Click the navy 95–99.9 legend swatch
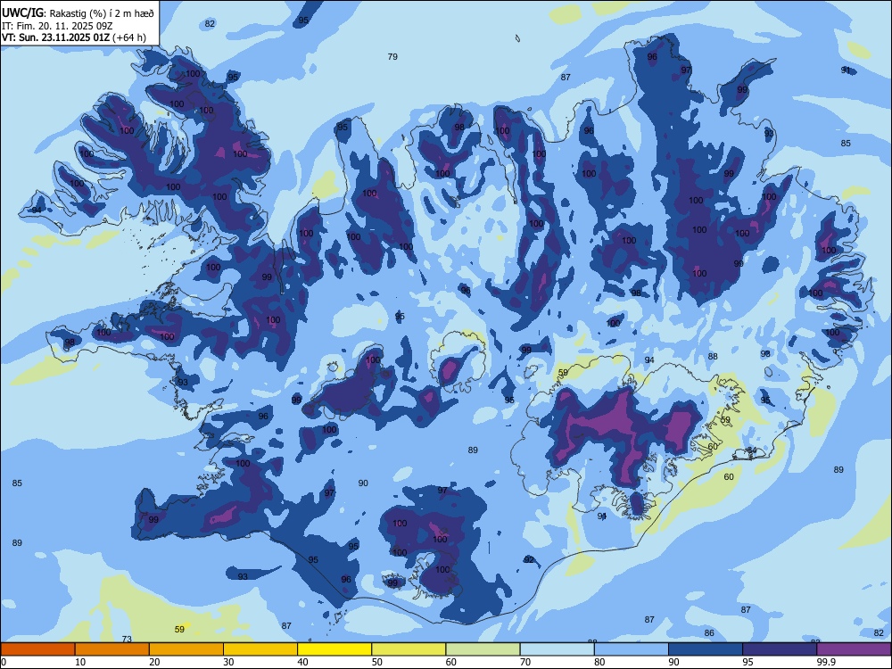This screenshot has height=669, width=892. tap(780, 649)
